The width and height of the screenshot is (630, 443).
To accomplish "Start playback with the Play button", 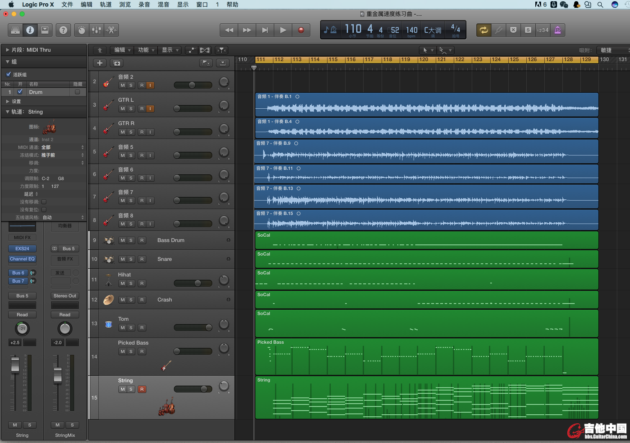I will click(x=283, y=30).
